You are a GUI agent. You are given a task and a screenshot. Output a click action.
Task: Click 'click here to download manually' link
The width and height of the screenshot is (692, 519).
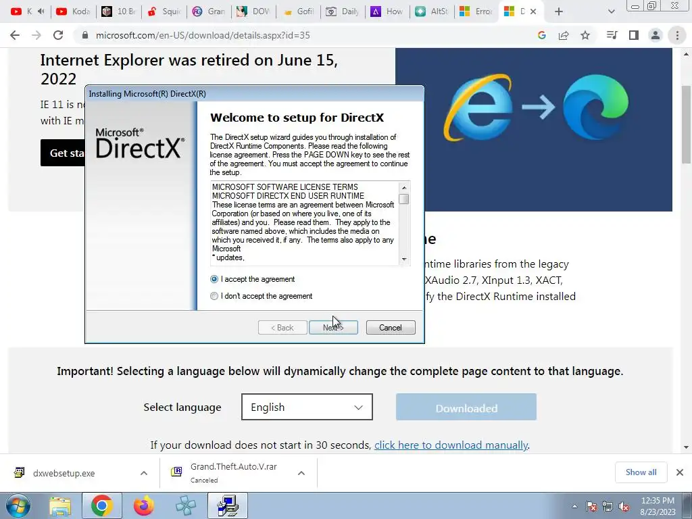(451, 445)
